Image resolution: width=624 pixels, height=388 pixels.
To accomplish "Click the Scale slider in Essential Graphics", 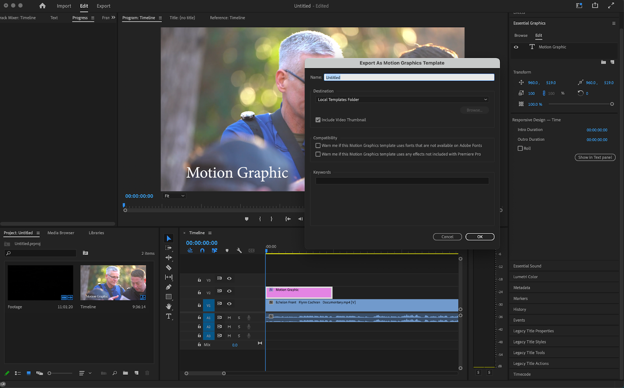I will click(x=612, y=104).
